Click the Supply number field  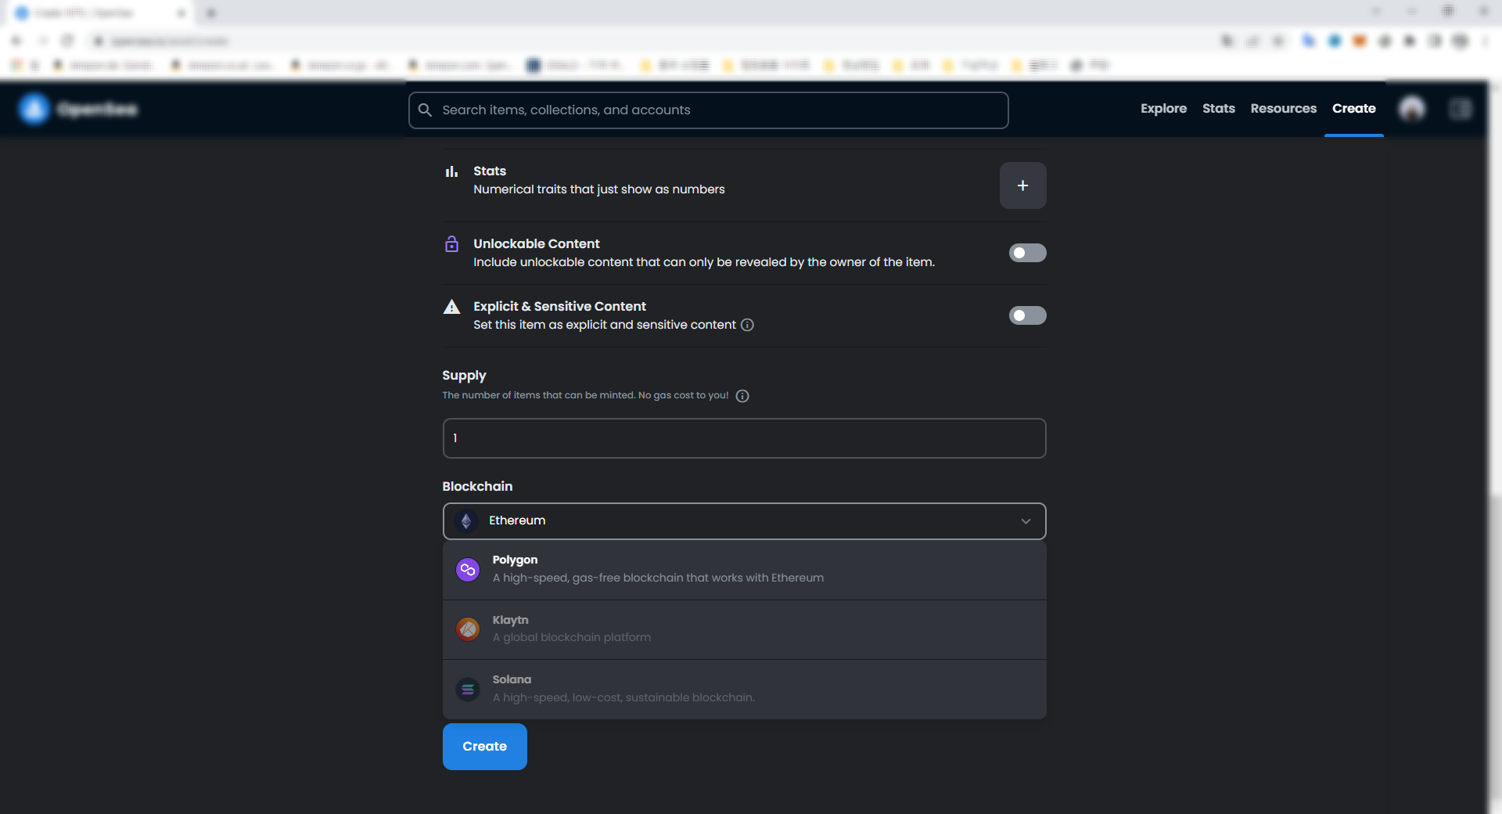[x=744, y=438]
